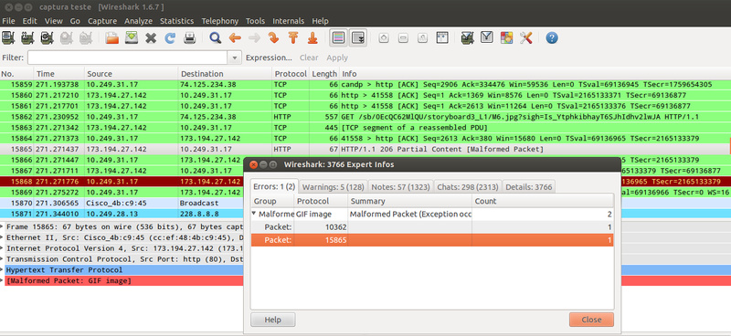The image size is (731, 336).
Task: Sort packet list by Time column
Action: tap(58, 74)
